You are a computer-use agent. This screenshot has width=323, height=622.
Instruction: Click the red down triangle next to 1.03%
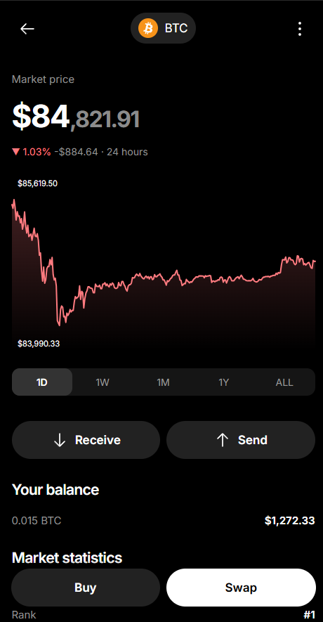[16, 152]
